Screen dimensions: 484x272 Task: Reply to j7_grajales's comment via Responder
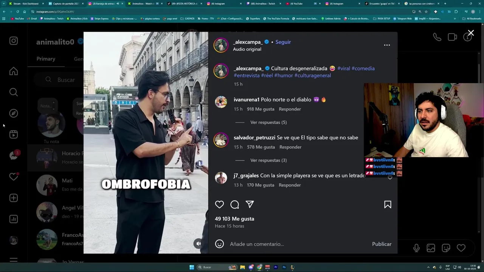pyautogui.click(x=290, y=185)
